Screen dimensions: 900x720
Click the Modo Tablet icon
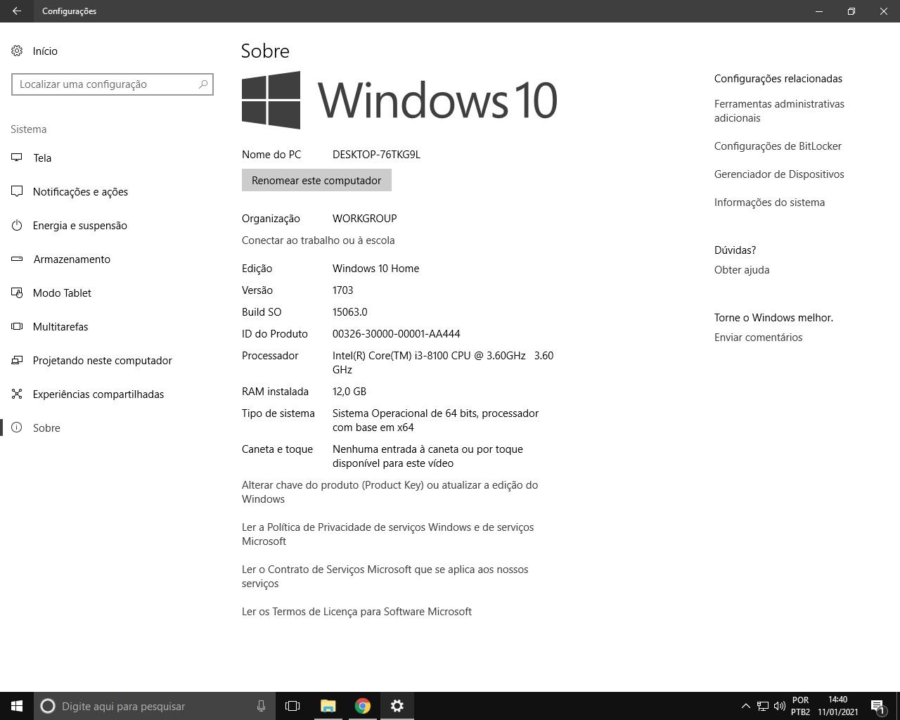pyautogui.click(x=17, y=292)
